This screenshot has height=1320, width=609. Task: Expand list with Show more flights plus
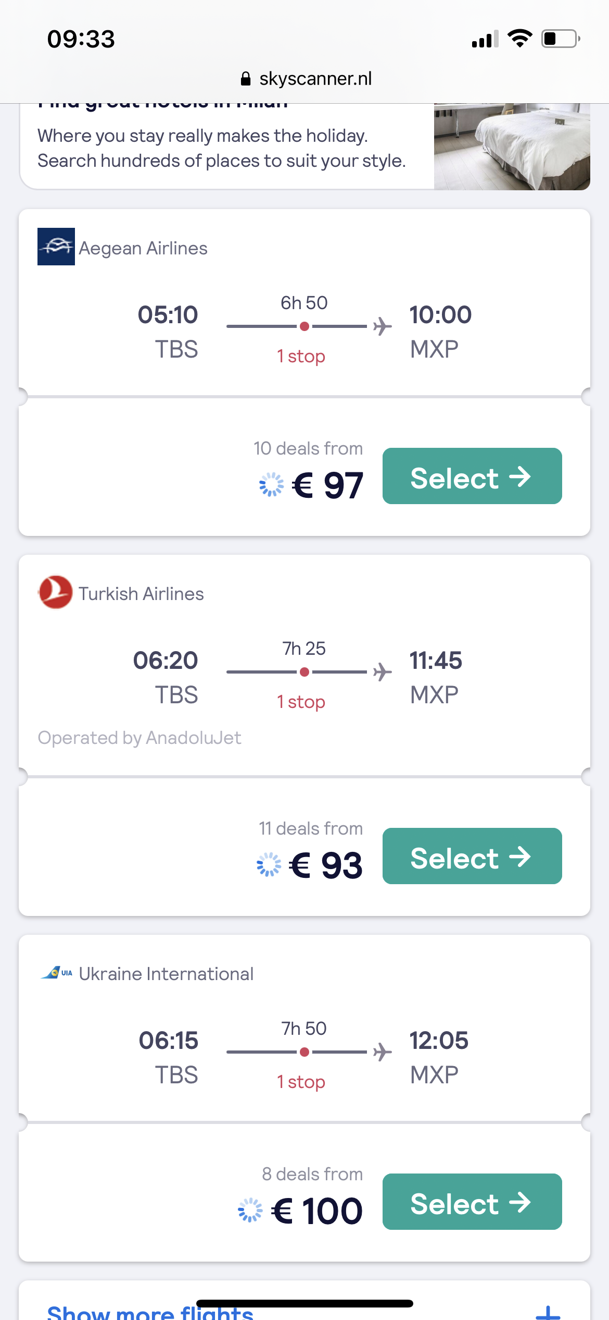548,1313
